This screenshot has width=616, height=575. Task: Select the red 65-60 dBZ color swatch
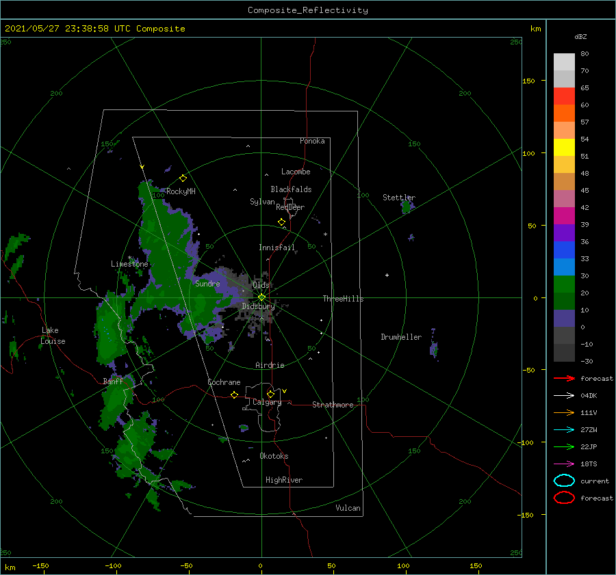(x=564, y=96)
